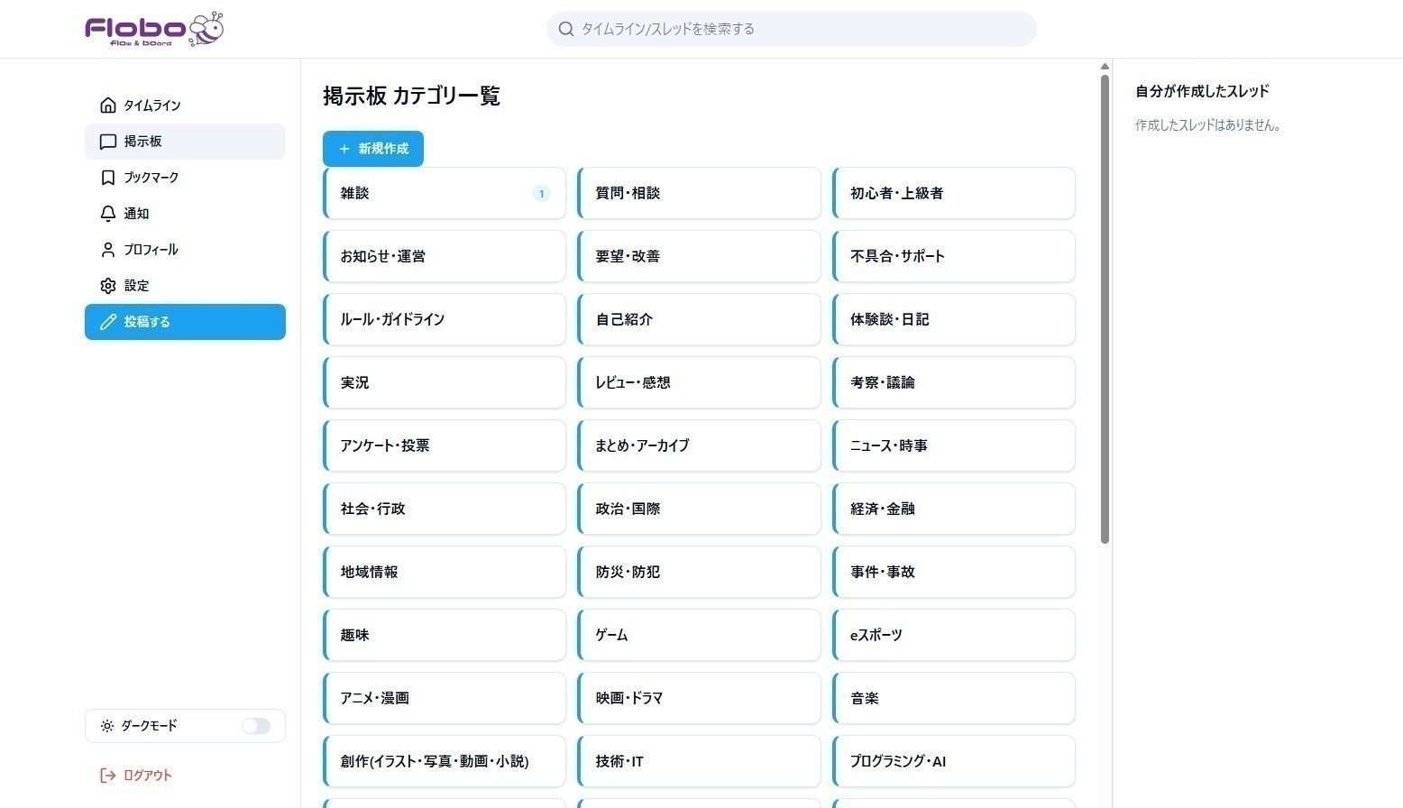This screenshot has height=808, width=1403.
Task: Select the タイムライン home icon
Action: tap(107, 105)
